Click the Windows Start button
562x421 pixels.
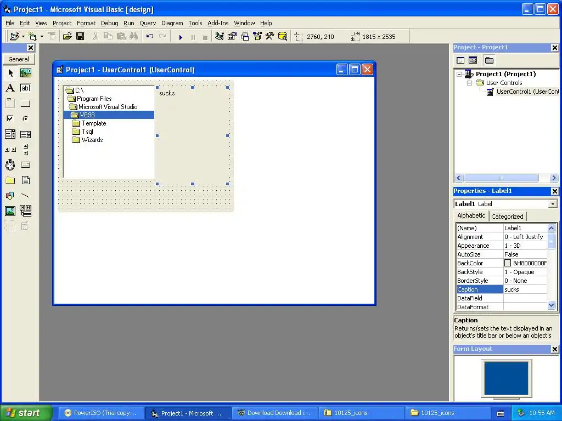(26, 413)
